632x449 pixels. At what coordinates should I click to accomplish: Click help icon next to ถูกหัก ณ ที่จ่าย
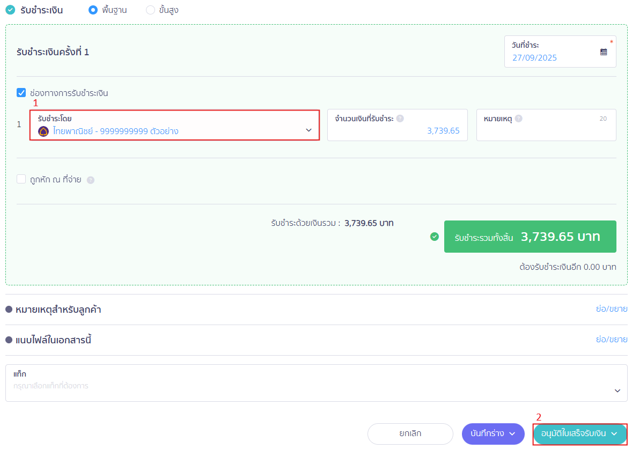click(x=91, y=180)
